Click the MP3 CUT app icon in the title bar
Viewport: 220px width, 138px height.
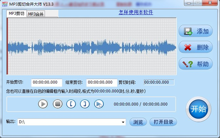(5, 4)
